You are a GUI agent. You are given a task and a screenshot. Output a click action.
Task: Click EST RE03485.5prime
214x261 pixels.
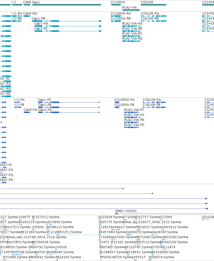112,247
